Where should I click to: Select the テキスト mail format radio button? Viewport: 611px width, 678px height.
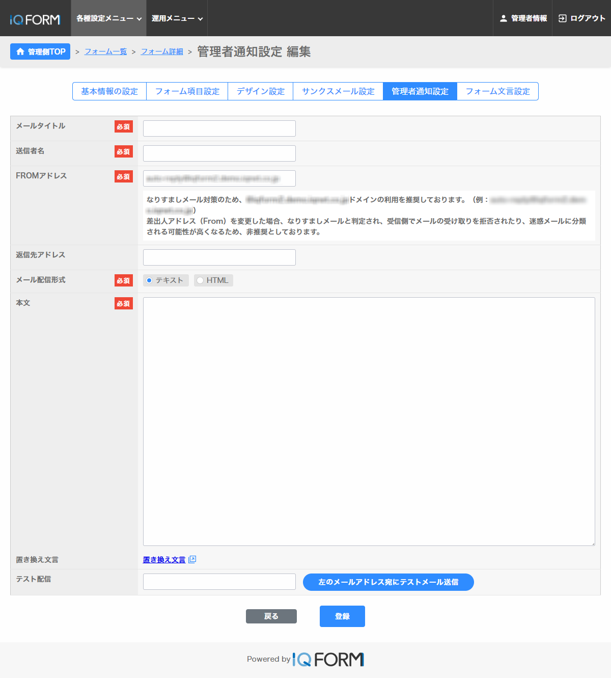pos(149,280)
